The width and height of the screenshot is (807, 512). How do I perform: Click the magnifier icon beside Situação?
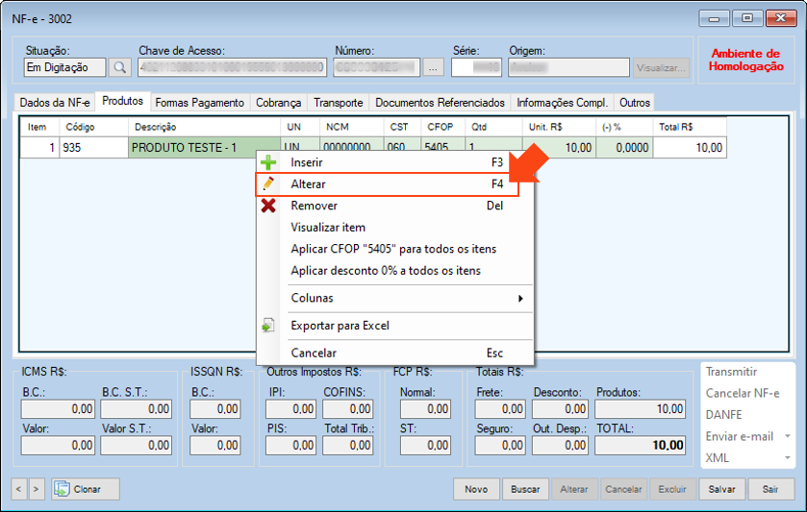click(x=119, y=67)
